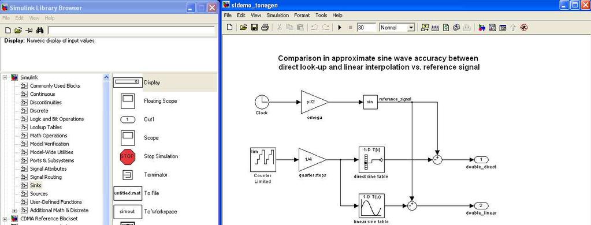The image size is (591, 225).
Task: Select Lookup Tables library in tree
Action: 46,127
